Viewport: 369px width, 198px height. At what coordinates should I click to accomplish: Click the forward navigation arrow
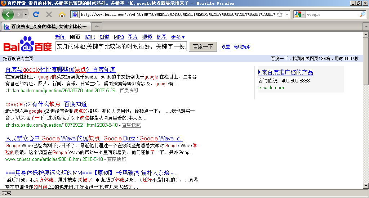point(19,14)
